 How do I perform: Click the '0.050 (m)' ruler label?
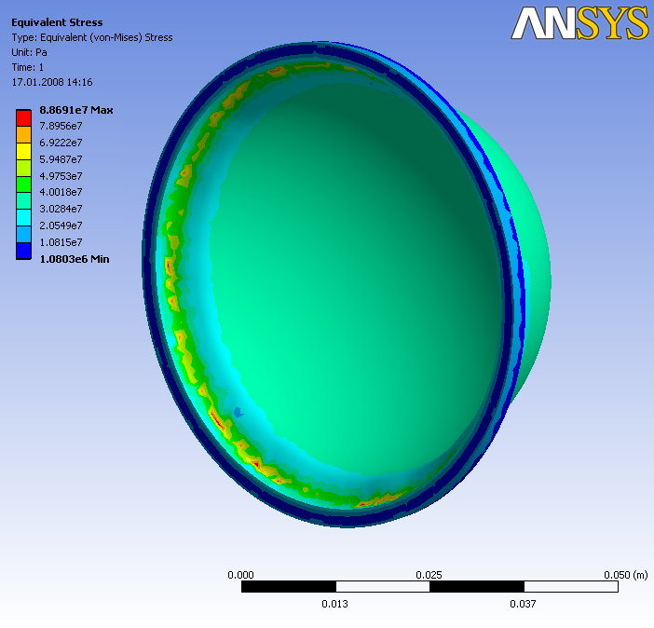click(626, 575)
